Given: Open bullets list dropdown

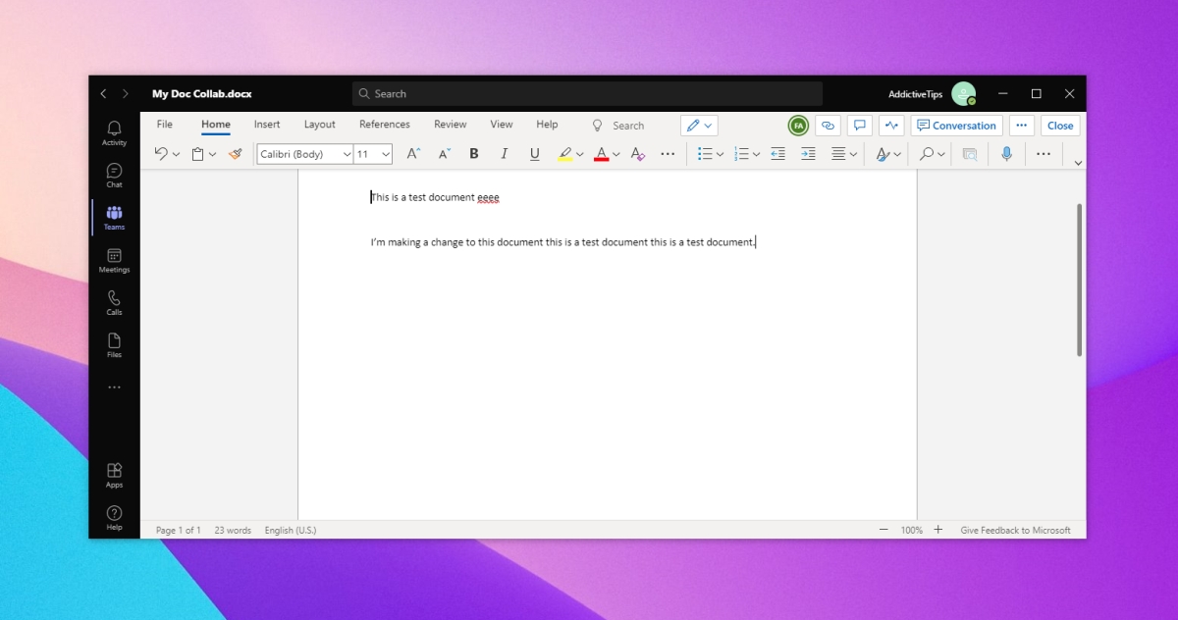Looking at the screenshot, I should [x=720, y=154].
